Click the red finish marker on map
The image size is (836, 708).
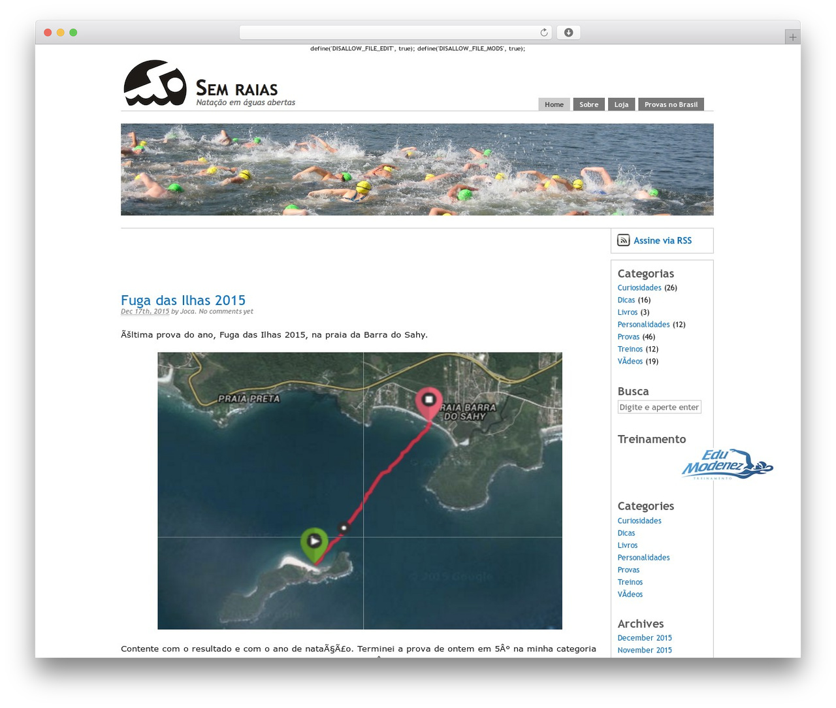click(429, 404)
